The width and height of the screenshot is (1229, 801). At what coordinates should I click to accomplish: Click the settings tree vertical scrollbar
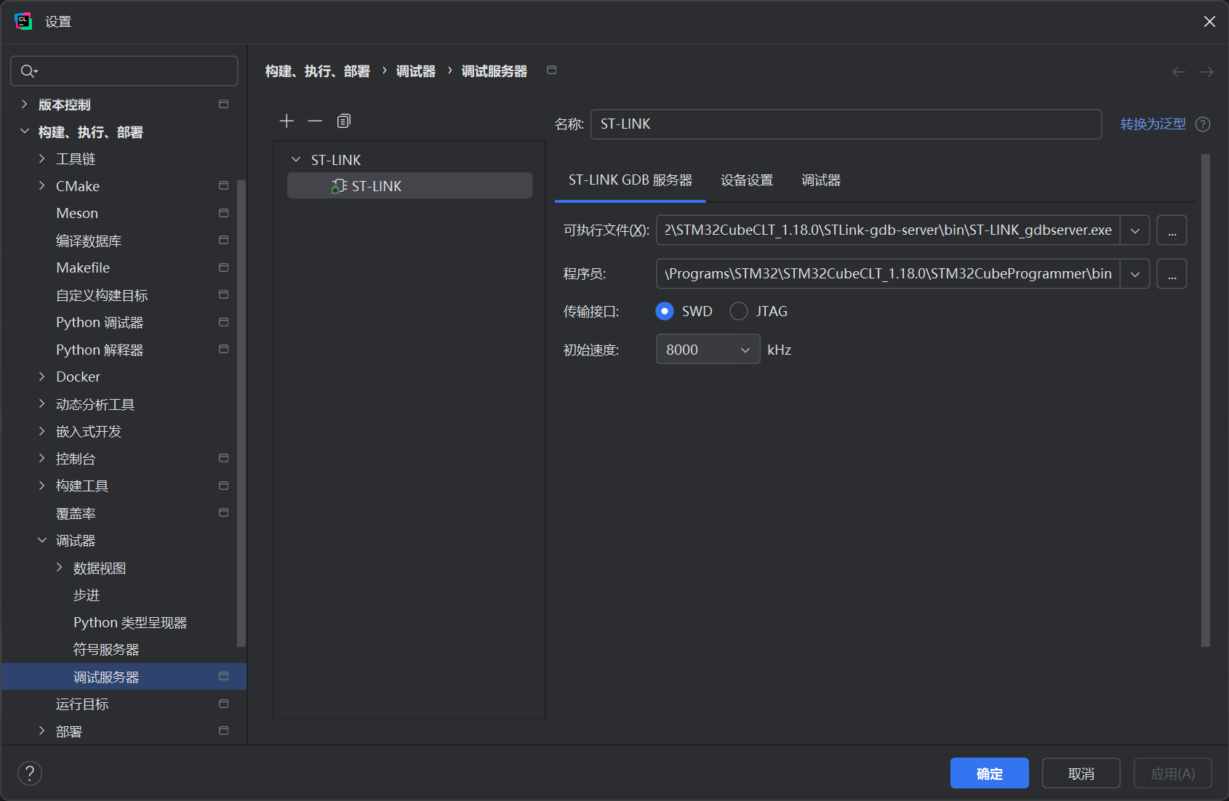[241, 413]
